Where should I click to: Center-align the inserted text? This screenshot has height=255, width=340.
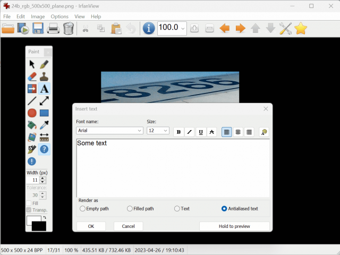pyautogui.click(x=238, y=132)
